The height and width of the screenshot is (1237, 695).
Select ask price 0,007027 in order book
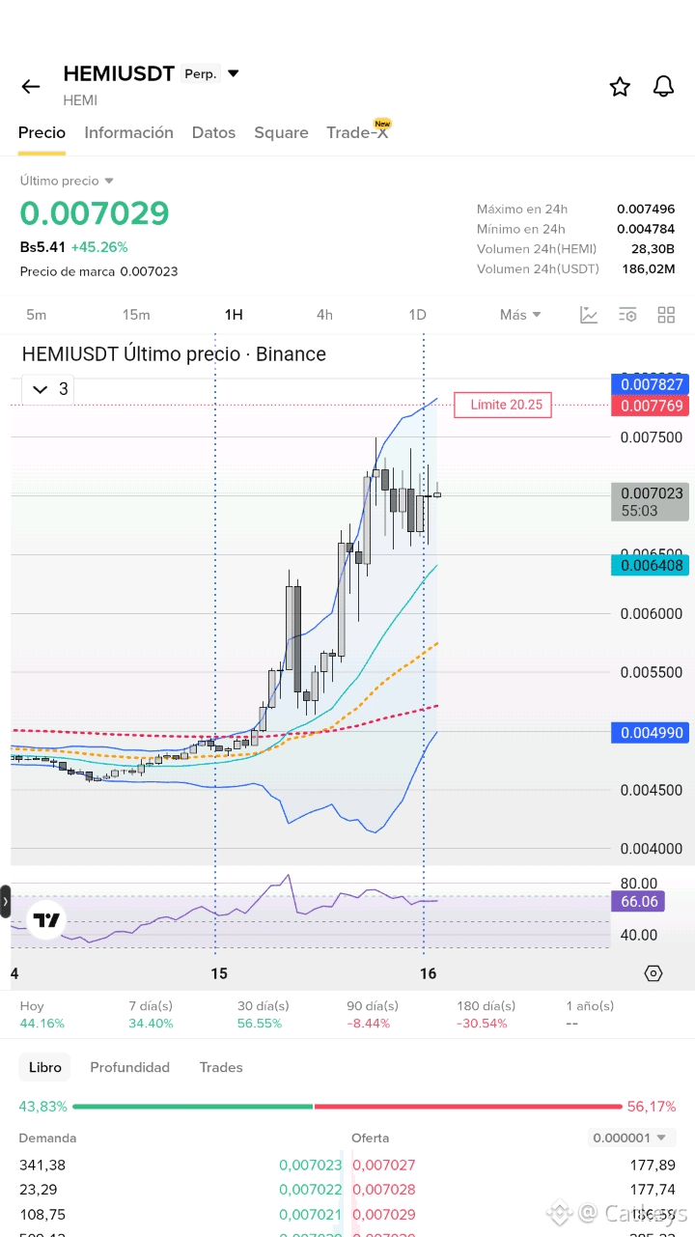(384, 1166)
